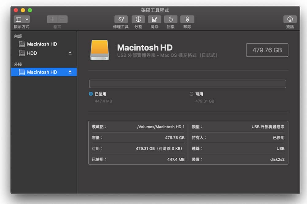Screen dimensions: 307x204
Task: Click the blue 已使用 legend marker
Action: (91, 94)
